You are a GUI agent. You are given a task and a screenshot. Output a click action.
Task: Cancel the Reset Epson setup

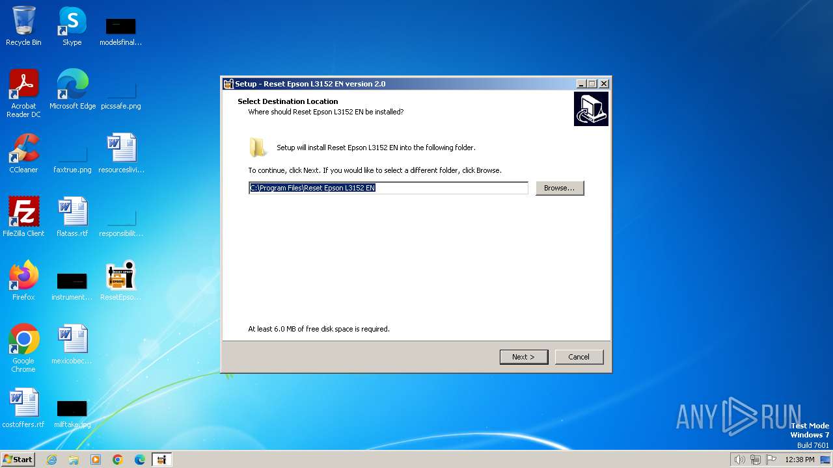[579, 357]
